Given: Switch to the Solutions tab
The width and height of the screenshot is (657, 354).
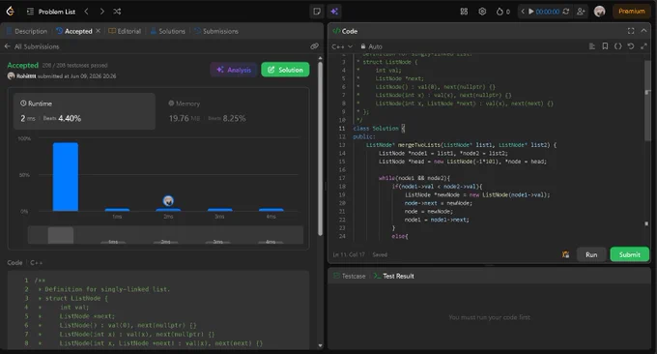Looking at the screenshot, I should click(167, 31).
